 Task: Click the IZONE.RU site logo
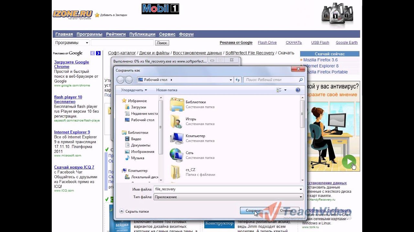point(73,14)
